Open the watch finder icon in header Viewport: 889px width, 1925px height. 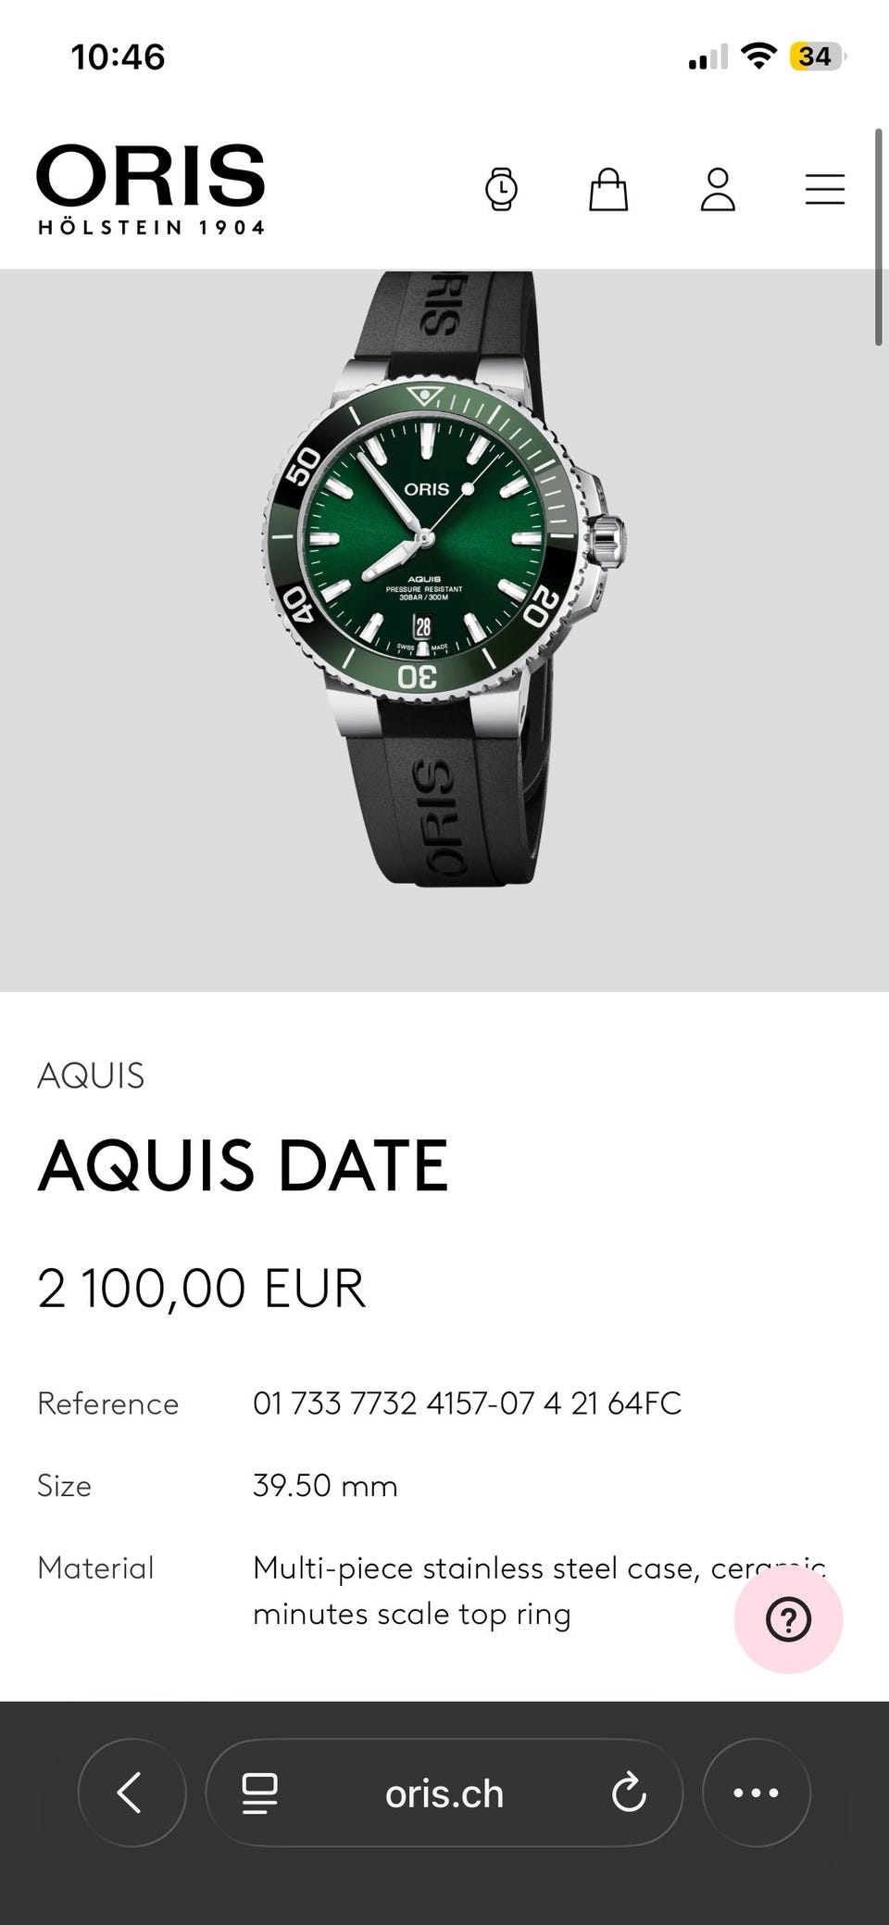501,189
